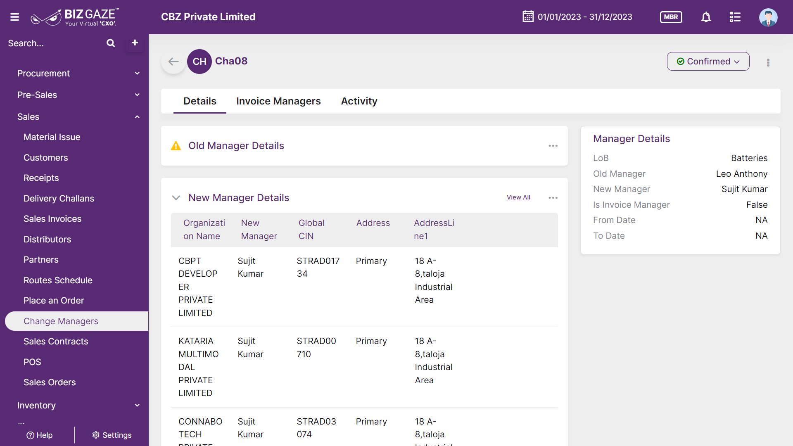Image resolution: width=793 pixels, height=446 pixels.
Task: Open the hamburger menu icon
Action: (x=15, y=17)
